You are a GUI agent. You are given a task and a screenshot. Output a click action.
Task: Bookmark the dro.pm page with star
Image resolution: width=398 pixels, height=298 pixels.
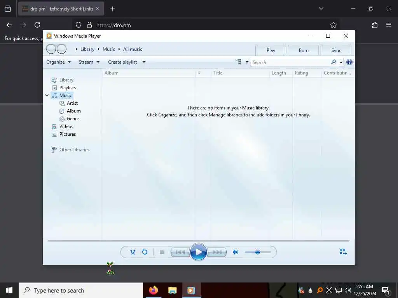point(333,25)
